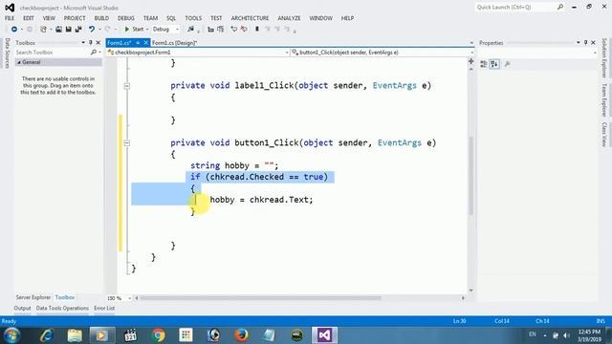The image size is (612, 344).
Task: Open the Team Explorer side tab
Action: click(x=604, y=99)
